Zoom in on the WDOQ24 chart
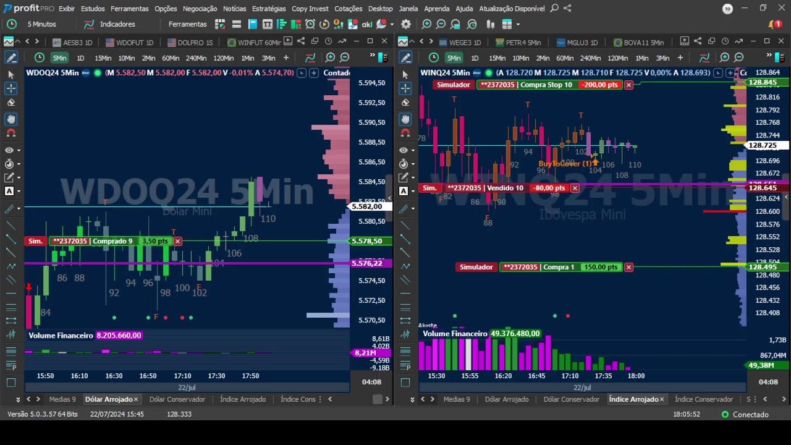The height and width of the screenshot is (445, 791). tap(330, 57)
